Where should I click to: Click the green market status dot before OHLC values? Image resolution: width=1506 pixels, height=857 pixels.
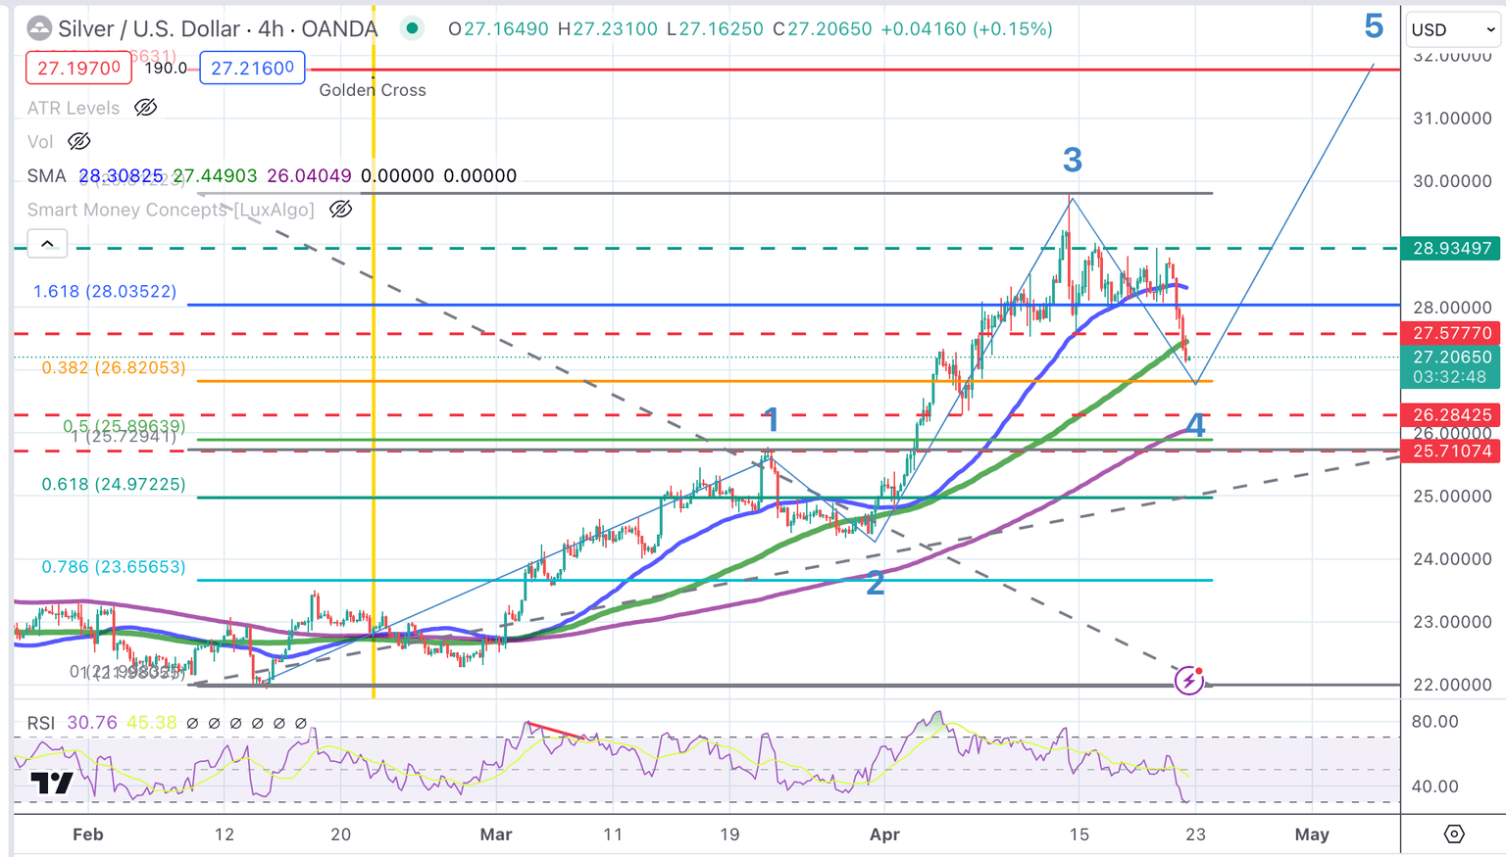pyautogui.click(x=412, y=29)
